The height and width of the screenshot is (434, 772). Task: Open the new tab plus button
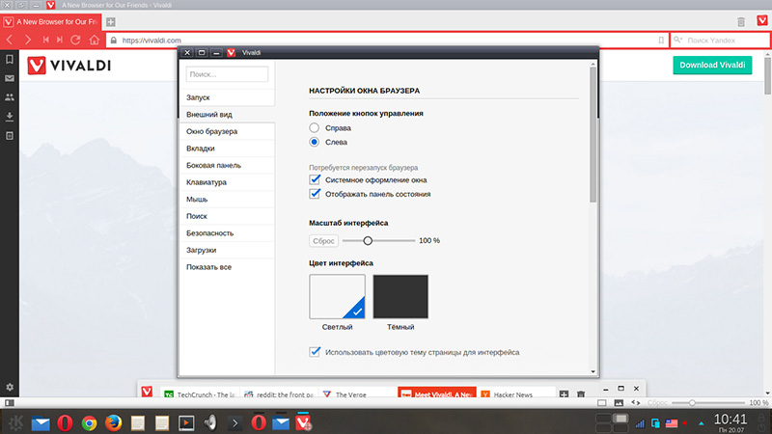(111, 21)
